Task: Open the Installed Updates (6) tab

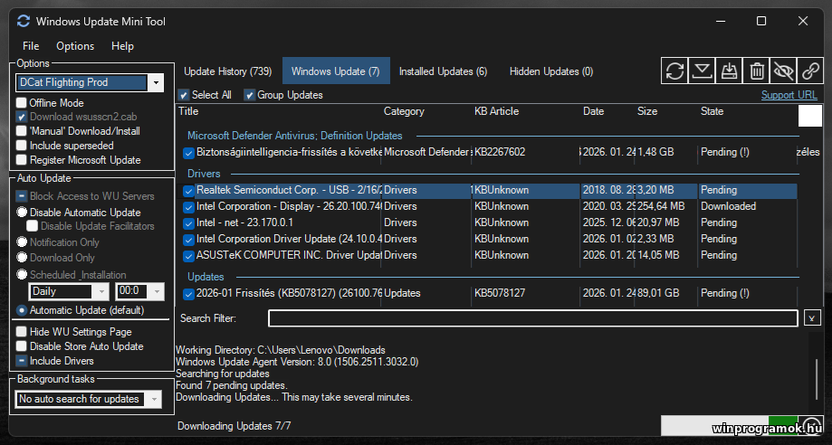Action: pos(443,71)
